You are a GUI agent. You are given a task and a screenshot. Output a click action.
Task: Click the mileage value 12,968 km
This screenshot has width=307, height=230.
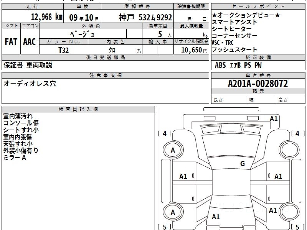[47, 17]
